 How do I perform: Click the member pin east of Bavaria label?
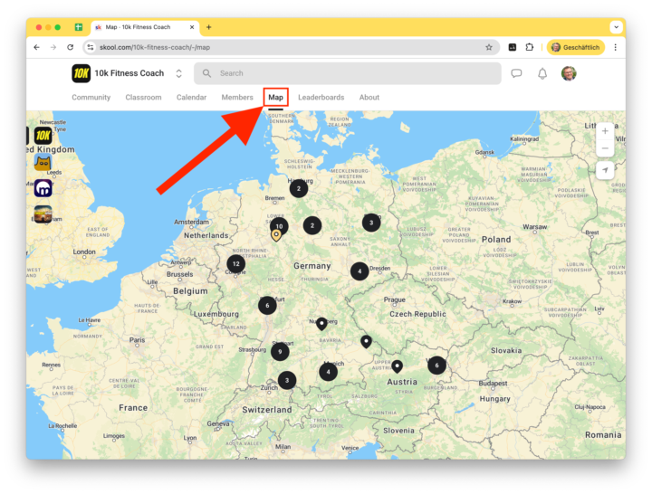pyautogui.click(x=366, y=341)
